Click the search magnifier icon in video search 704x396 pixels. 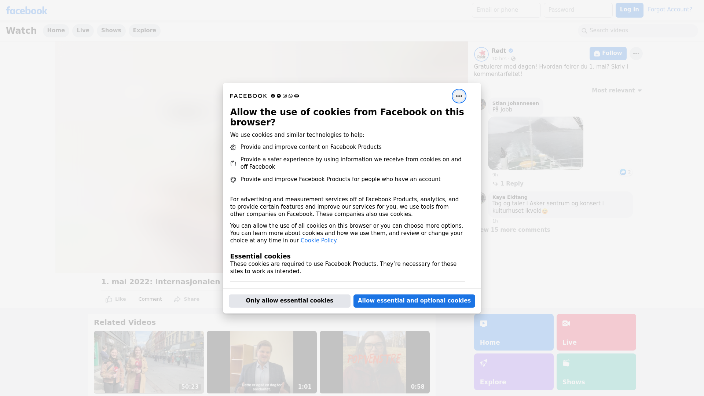point(584,31)
